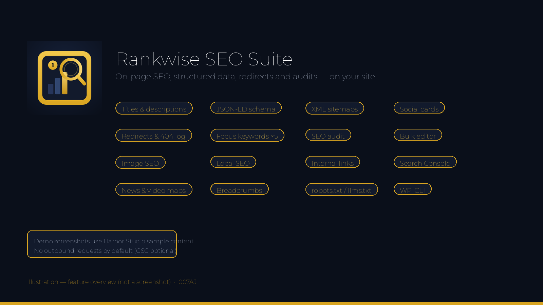Image resolution: width=543 pixels, height=305 pixels.
Task: Click the WP-CLI pill
Action: pos(413,189)
